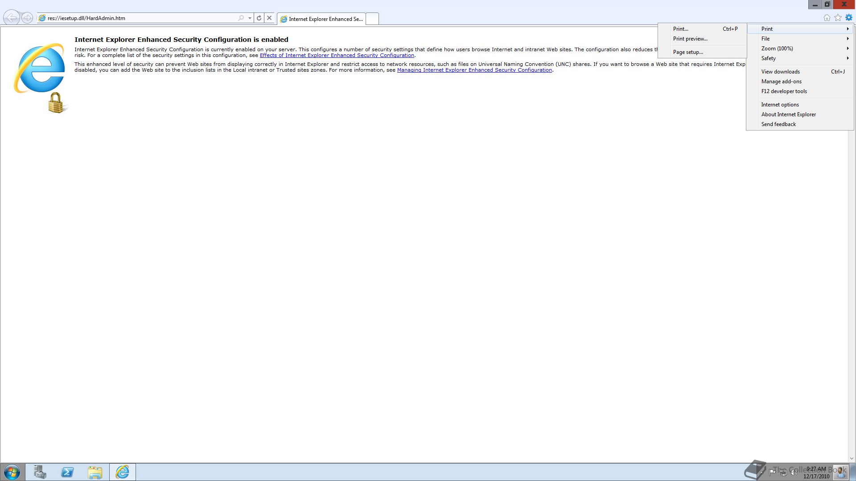Restore down the Internet Explorer window

(x=827, y=4)
